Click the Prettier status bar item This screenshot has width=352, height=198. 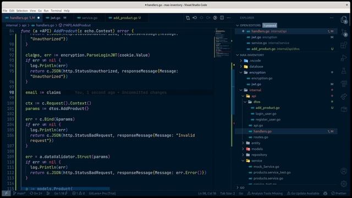pyautogui.click(x=339, y=193)
